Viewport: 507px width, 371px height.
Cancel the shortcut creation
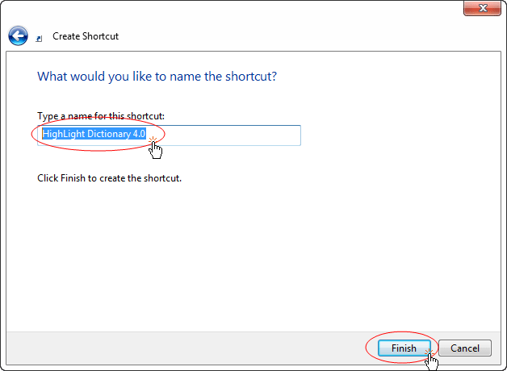tap(465, 348)
